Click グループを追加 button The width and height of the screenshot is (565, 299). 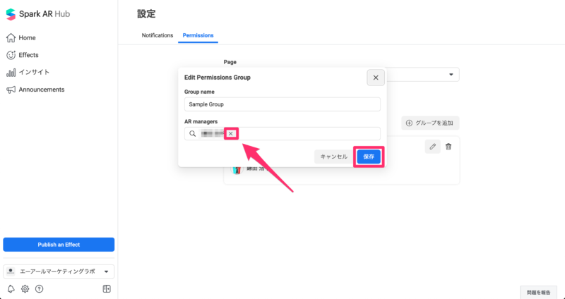(430, 123)
